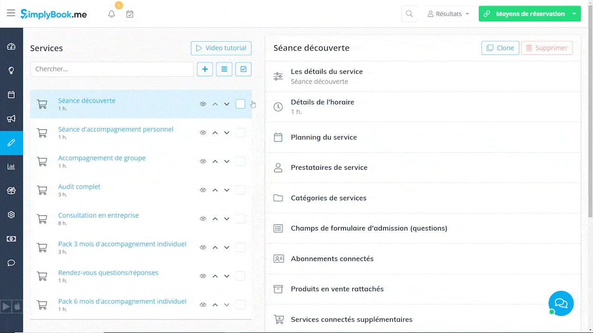
Task: Move Consultation en entreprise down
Action: (227, 219)
